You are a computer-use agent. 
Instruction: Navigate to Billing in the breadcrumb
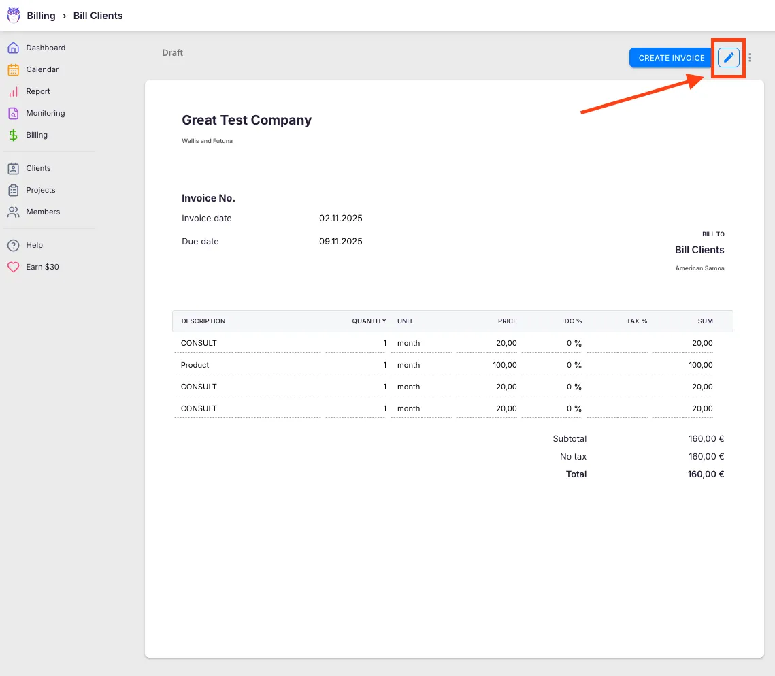41,16
